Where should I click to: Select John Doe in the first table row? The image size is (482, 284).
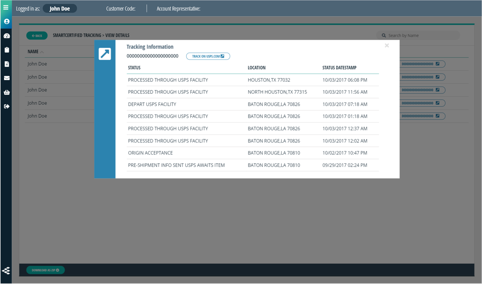point(37,64)
